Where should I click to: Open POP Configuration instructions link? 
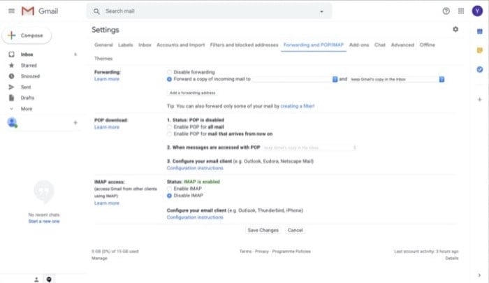[x=195, y=168]
